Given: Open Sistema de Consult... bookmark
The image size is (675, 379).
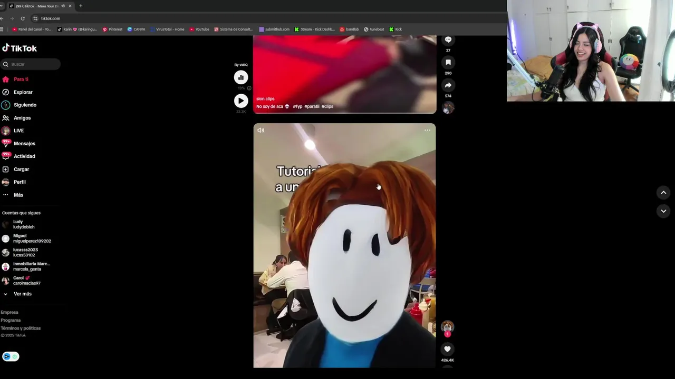Looking at the screenshot, I should coord(233,29).
